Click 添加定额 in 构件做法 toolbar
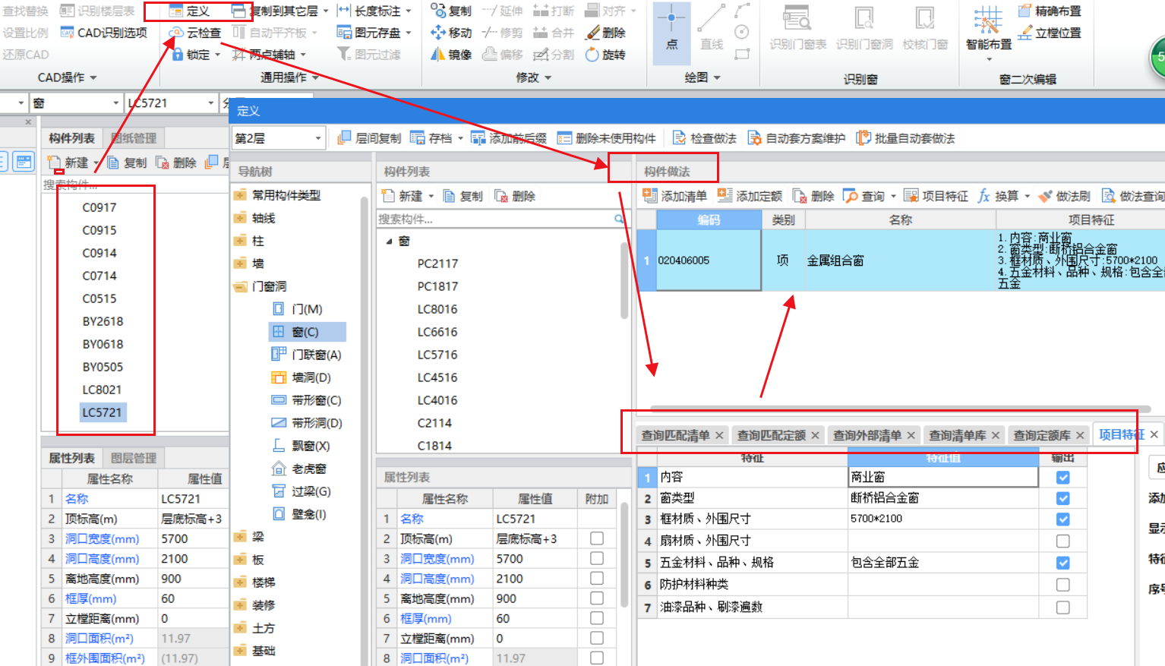The width and height of the screenshot is (1165, 666). 750,196
